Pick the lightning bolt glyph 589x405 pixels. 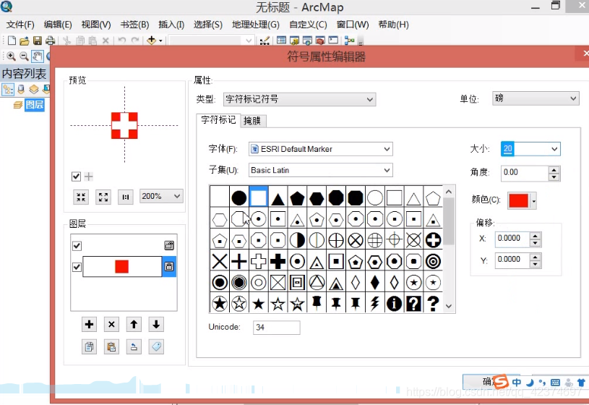pyautogui.click(x=375, y=304)
